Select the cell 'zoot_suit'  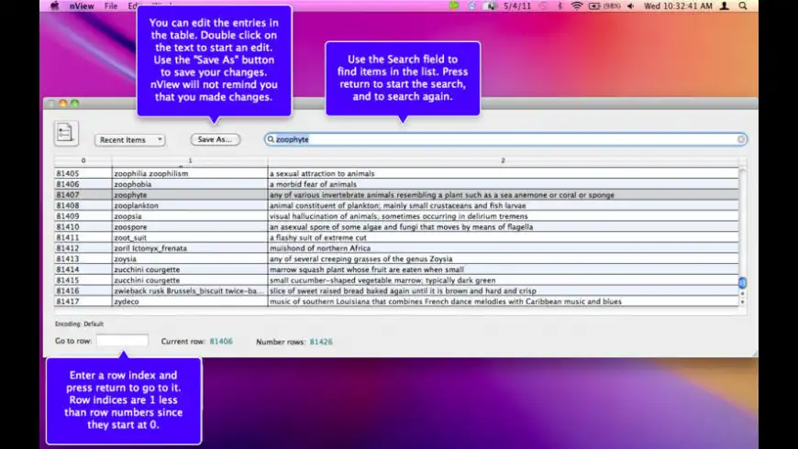click(190, 237)
